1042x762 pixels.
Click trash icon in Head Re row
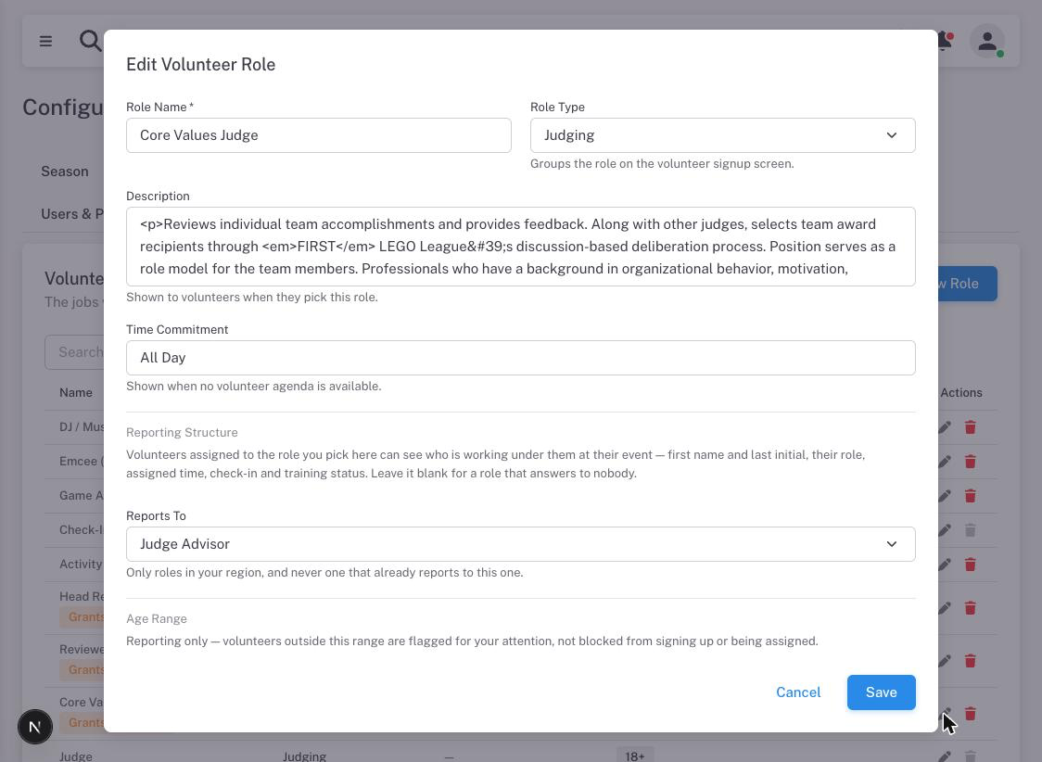click(971, 608)
